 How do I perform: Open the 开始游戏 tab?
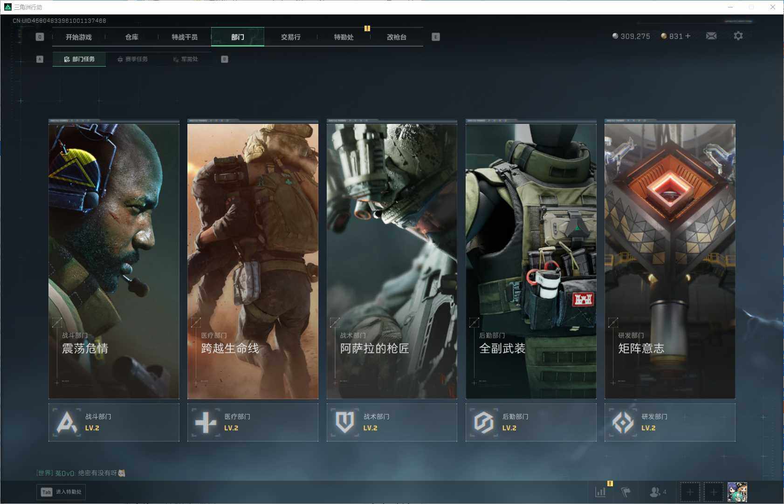[79, 37]
